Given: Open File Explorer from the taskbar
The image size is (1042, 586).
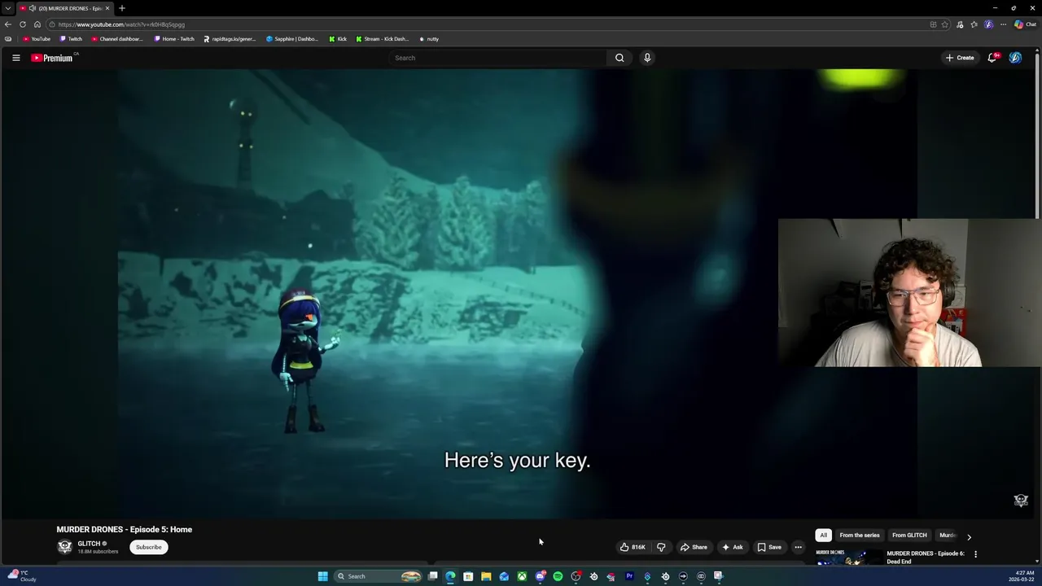Looking at the screenshot, I should point(486,576).
